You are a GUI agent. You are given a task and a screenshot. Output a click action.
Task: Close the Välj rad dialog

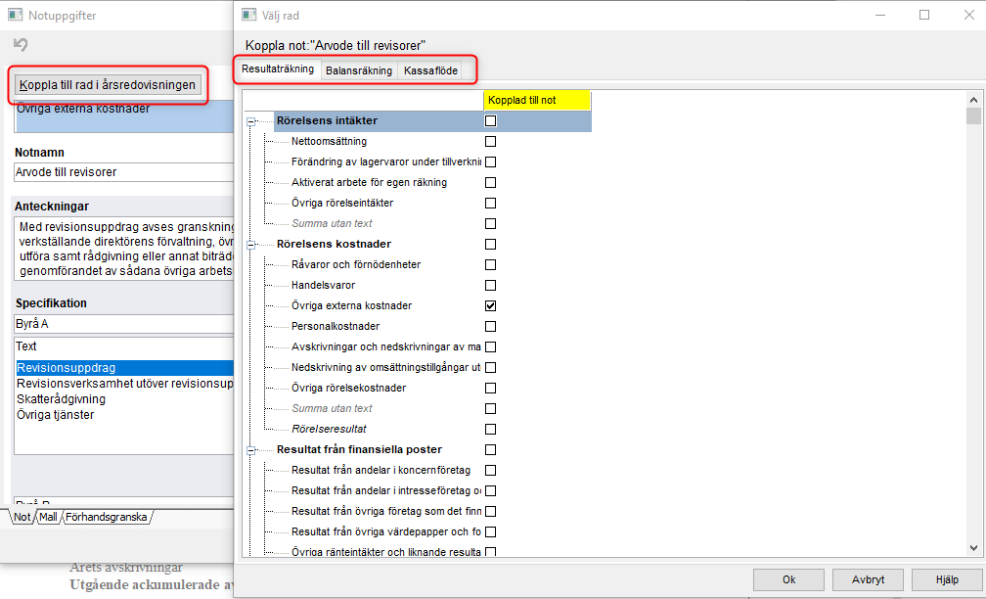969,15
